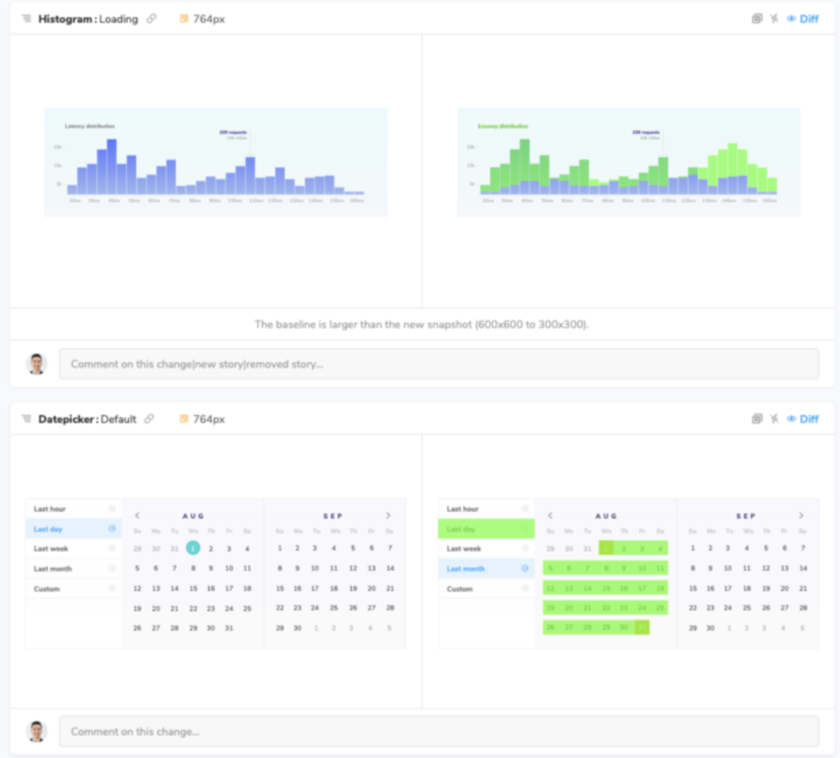
Task: Focus the Datepicker 'Comment on this change...' input
Action: 439,731
